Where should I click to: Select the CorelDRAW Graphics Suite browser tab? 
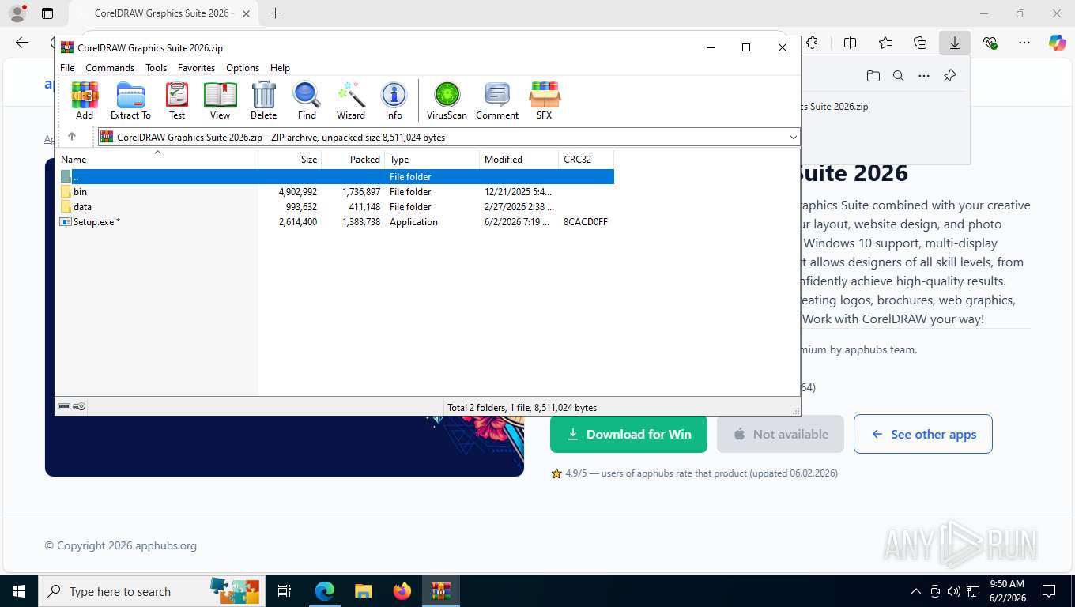pos(162,13)
